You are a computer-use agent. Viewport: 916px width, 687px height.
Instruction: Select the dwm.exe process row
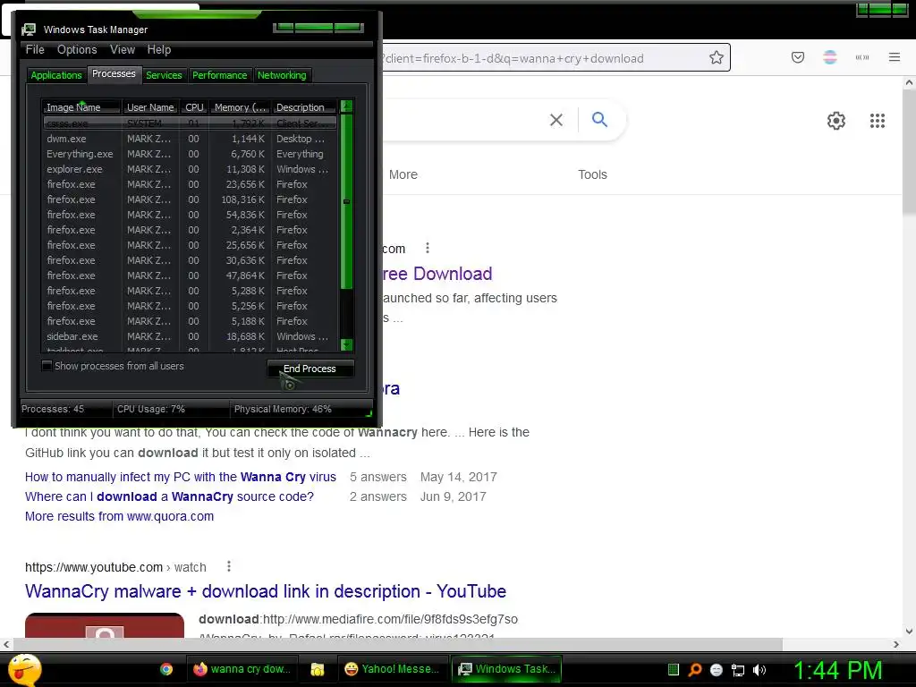click(189, 139)
